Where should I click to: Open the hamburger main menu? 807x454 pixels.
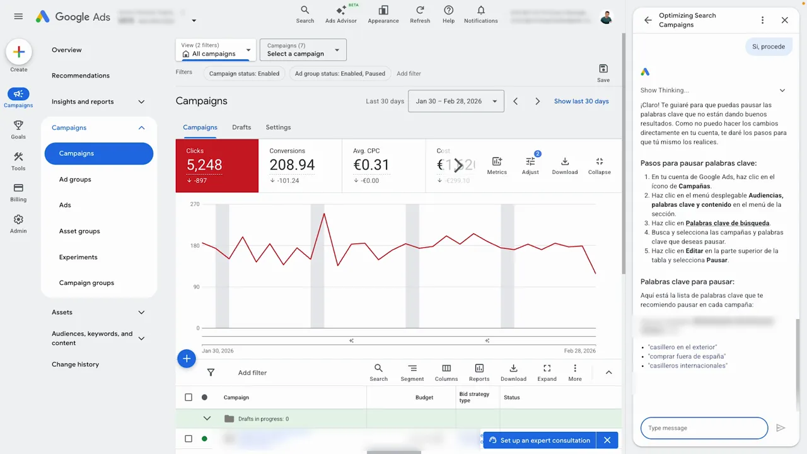(x=18, y=16)
